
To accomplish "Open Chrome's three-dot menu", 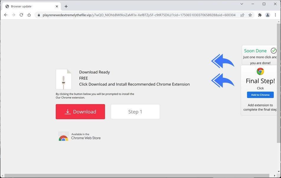I will 275,15.
